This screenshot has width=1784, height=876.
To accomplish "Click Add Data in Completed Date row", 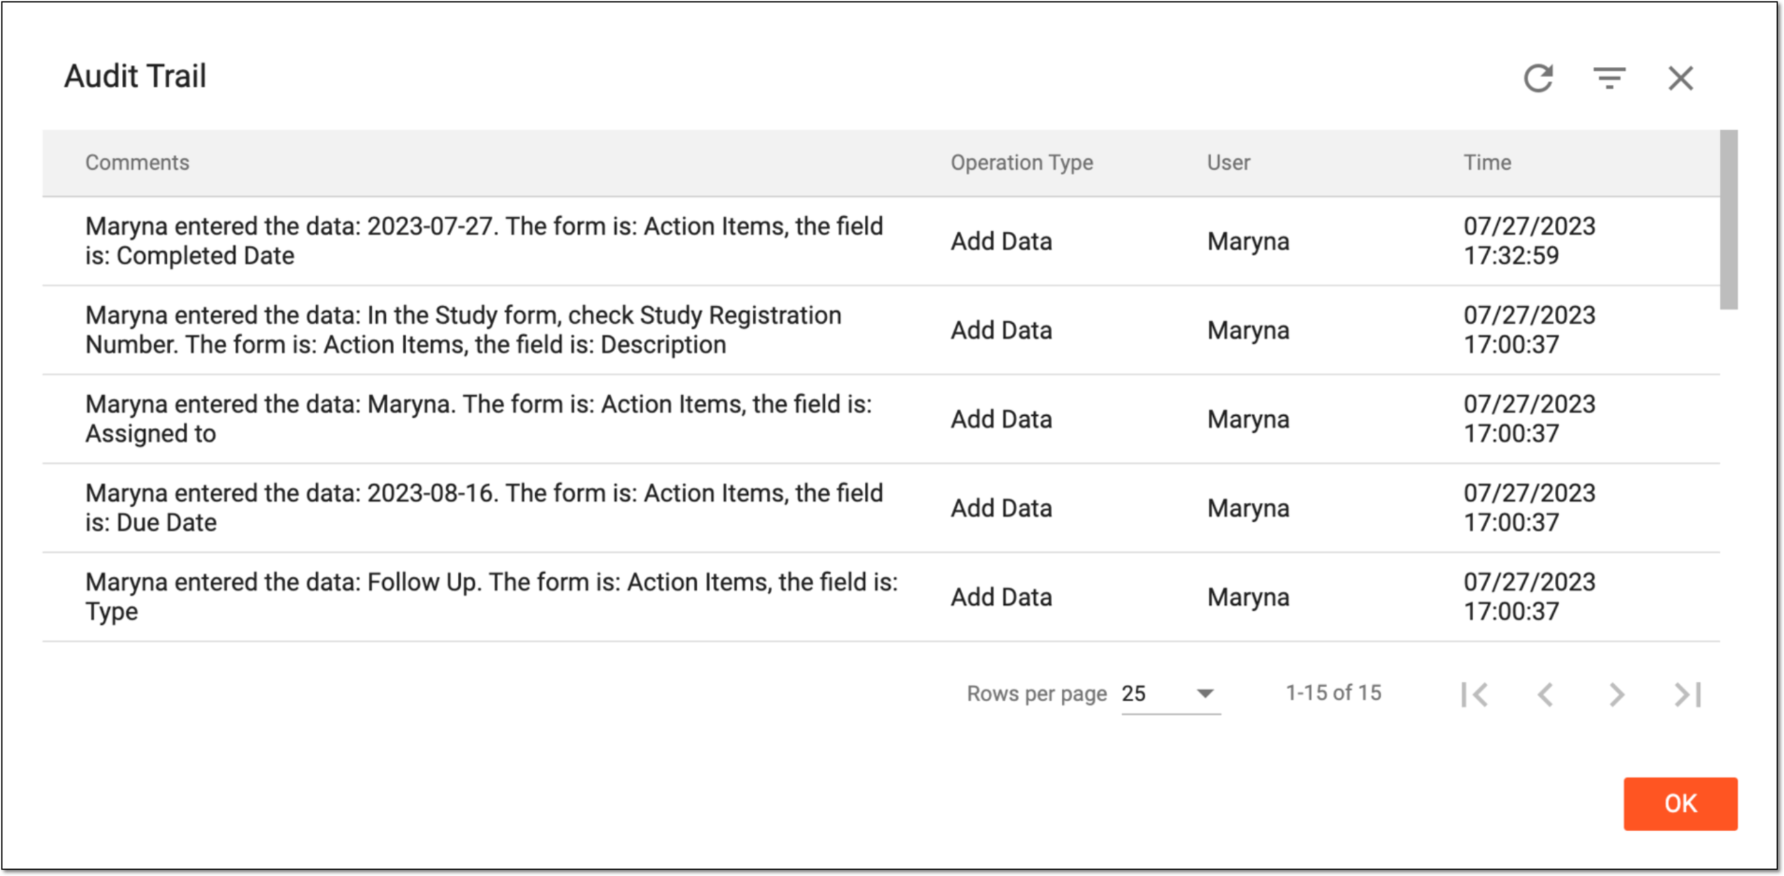I will coord(1001,242).
